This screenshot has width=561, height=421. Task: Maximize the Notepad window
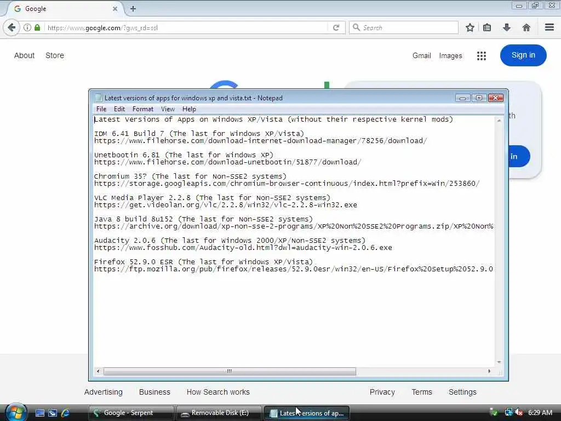479,98
